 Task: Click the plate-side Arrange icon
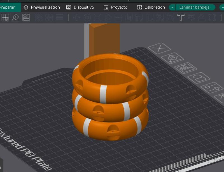[x=186, y=68]
